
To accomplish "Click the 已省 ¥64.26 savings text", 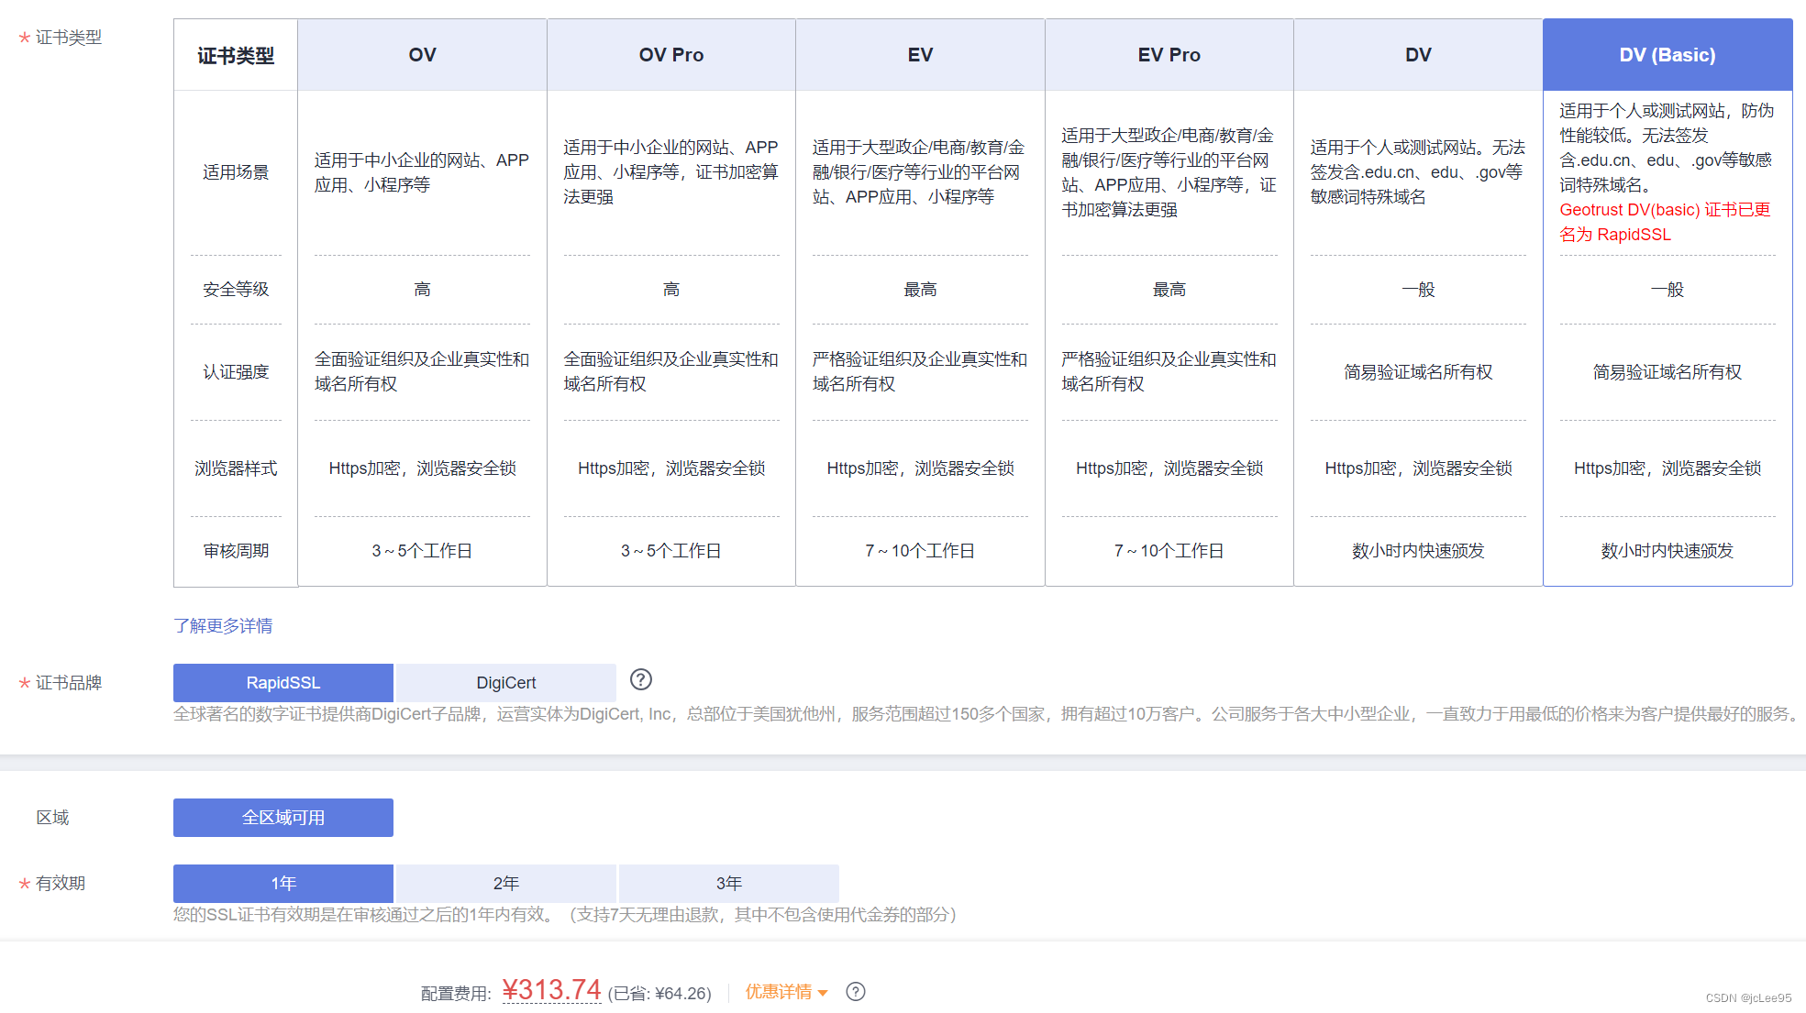I will (x=659, y=993).
